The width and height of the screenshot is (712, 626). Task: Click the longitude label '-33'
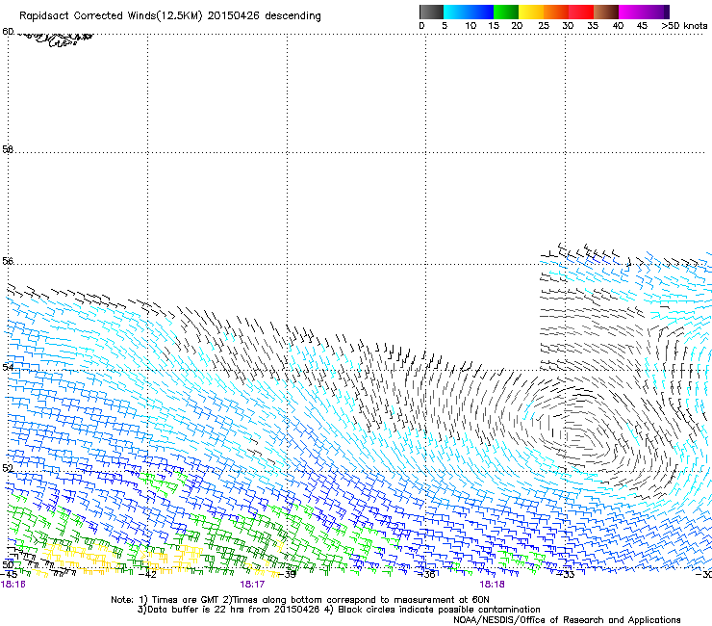point(566,575)
